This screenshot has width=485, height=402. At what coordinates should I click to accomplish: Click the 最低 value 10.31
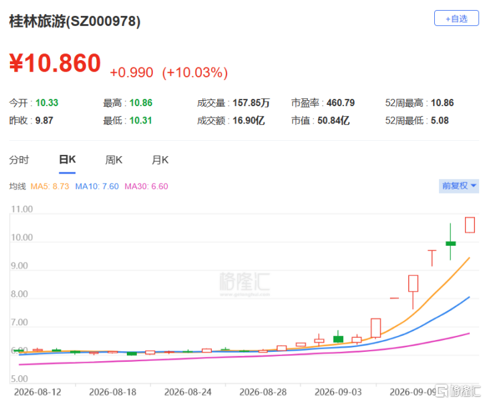click(x=141, y=120)
